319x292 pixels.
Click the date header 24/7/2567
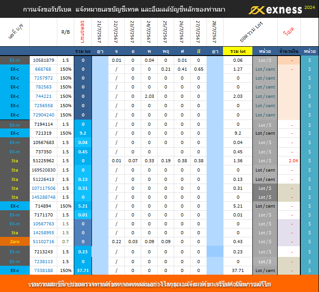click(x=149, y=32)
